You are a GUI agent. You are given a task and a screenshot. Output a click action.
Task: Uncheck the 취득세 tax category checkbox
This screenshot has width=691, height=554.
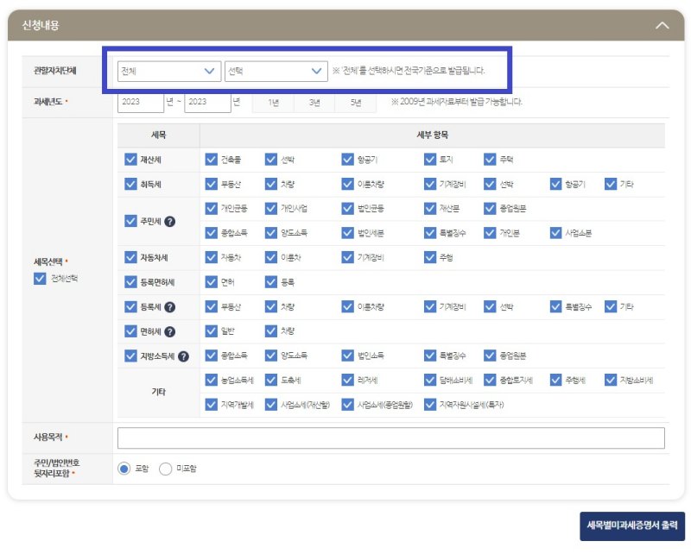(x=130, y=184)
